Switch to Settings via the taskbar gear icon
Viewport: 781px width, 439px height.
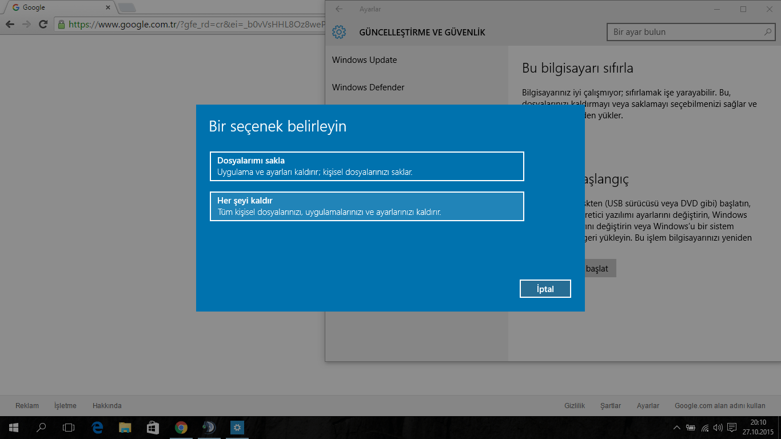tap(237, 428)
